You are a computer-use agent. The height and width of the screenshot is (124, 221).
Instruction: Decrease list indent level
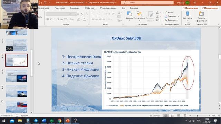(x=105, y=14)
